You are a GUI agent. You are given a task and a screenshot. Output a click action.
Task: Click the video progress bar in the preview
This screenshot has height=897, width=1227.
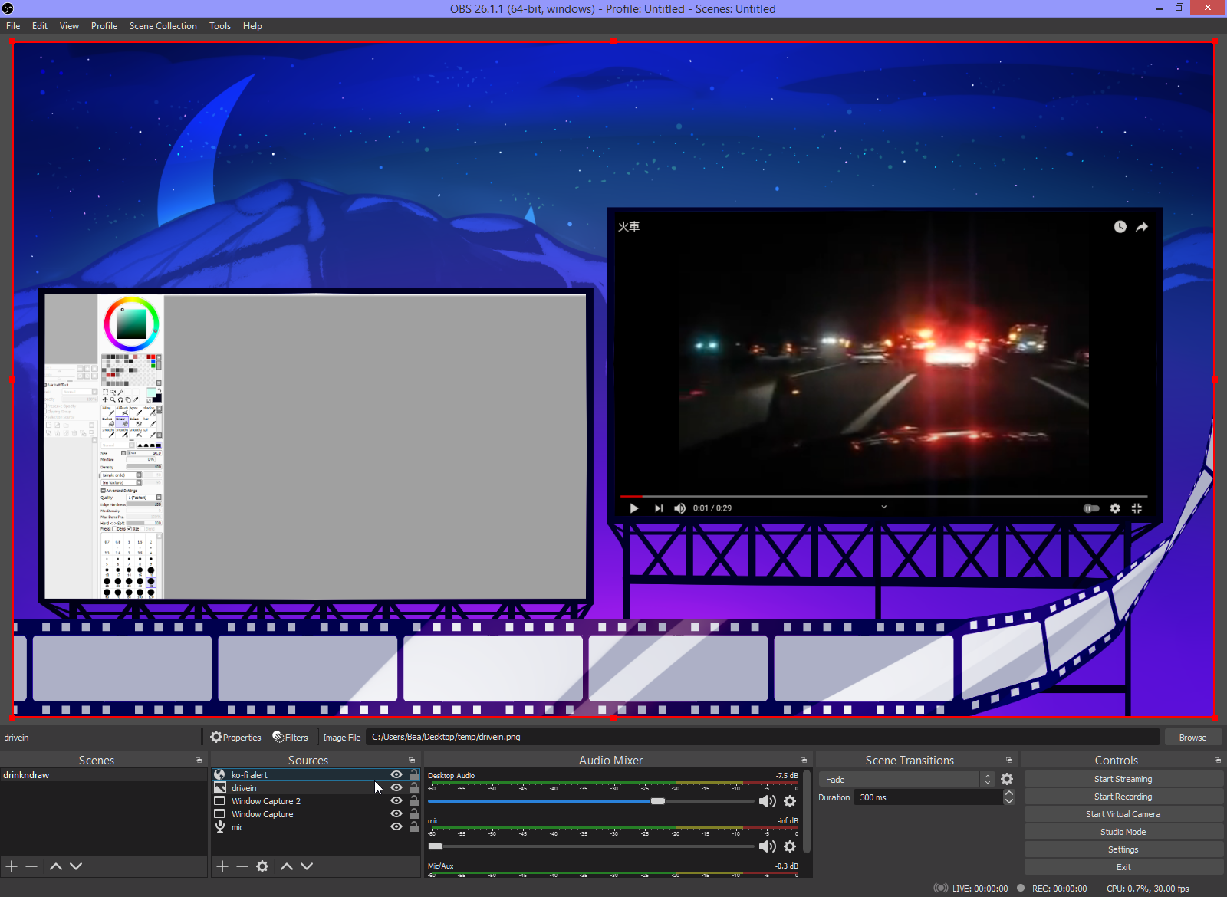tap(883, 497)
